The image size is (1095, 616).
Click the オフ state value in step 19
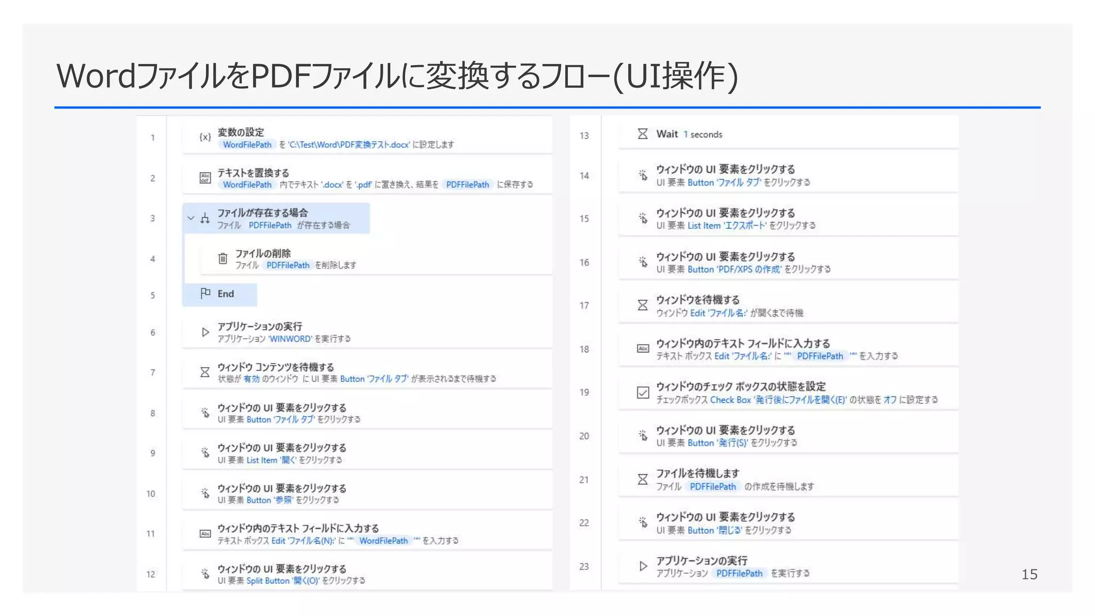(890, 400)
